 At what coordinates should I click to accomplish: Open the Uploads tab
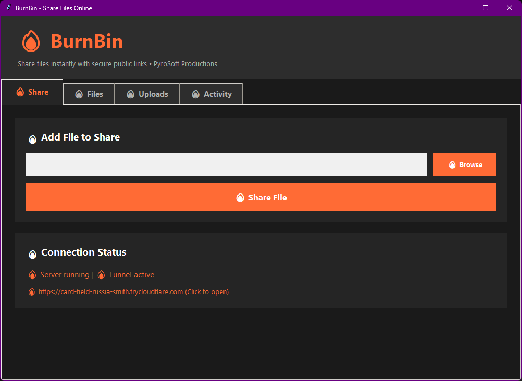[147, 94]
